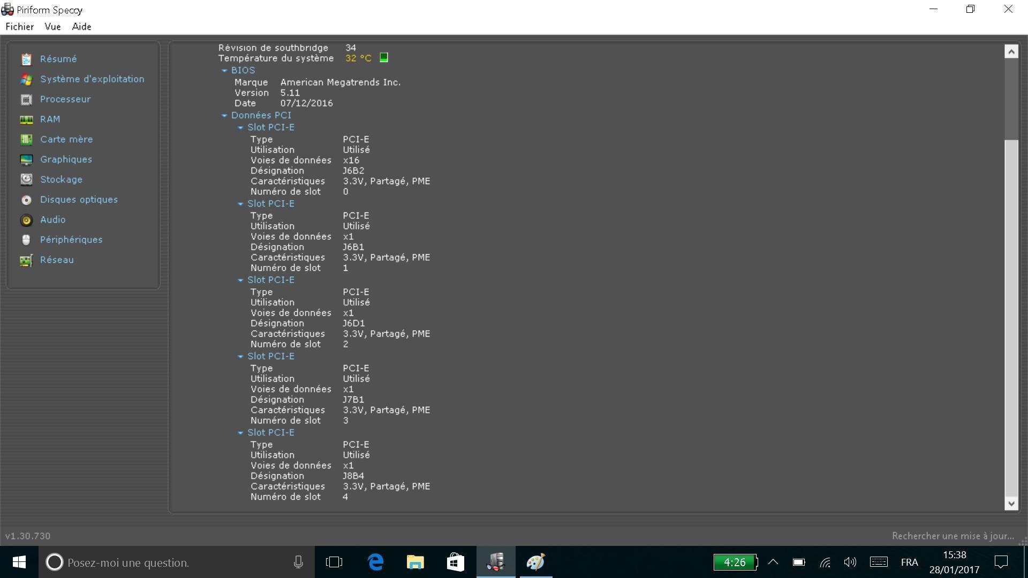1028x578 pixels.
Task: Click the version label v1.30.730
Action: [x=28, y=536]
